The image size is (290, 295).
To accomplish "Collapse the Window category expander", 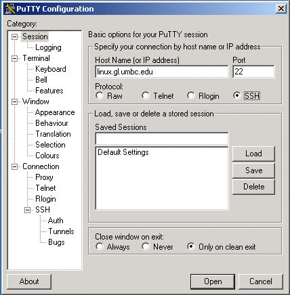I will [14, 101].
